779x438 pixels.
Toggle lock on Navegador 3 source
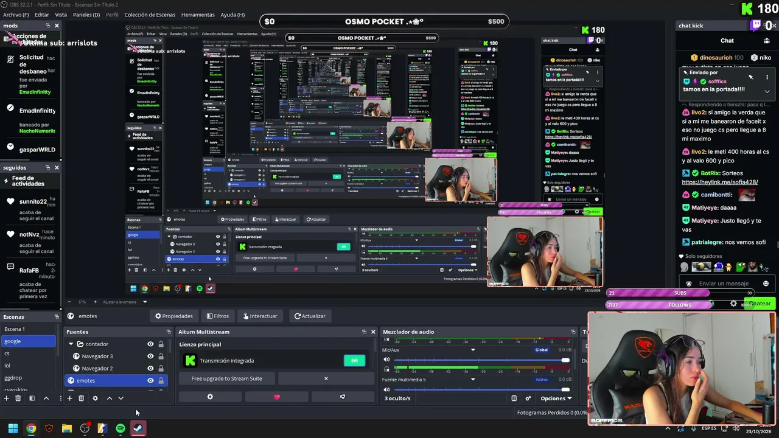point(161,356)
